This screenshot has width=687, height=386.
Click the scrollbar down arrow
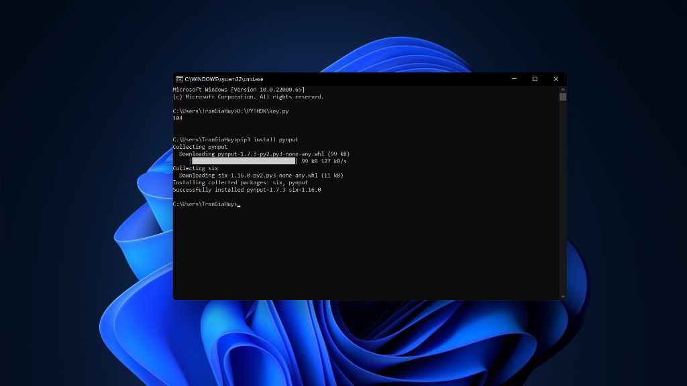tap(563, 296)
